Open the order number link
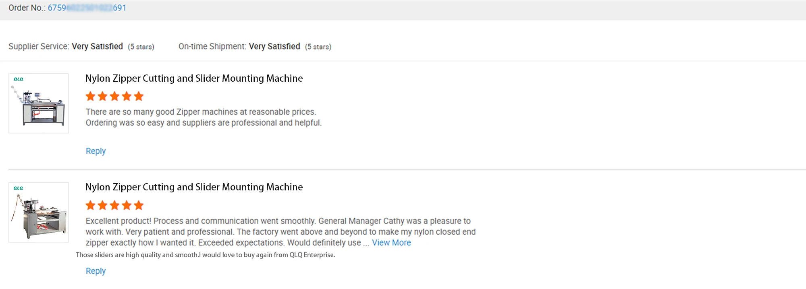 click(x=87, y=8)
